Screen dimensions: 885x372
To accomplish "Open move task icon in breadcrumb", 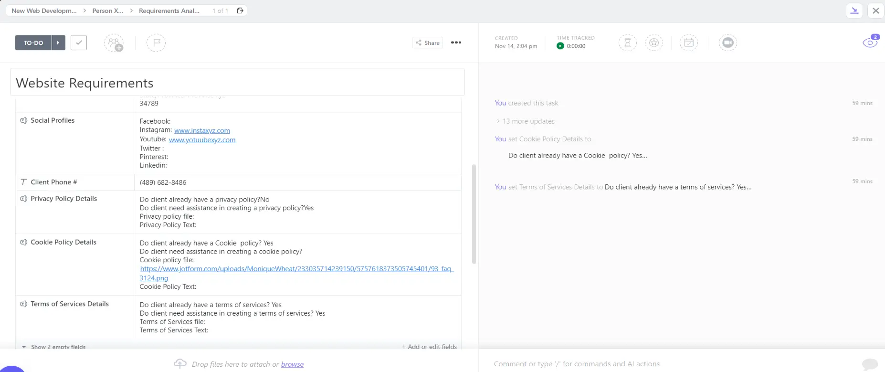I will click(x=240, y=11).
